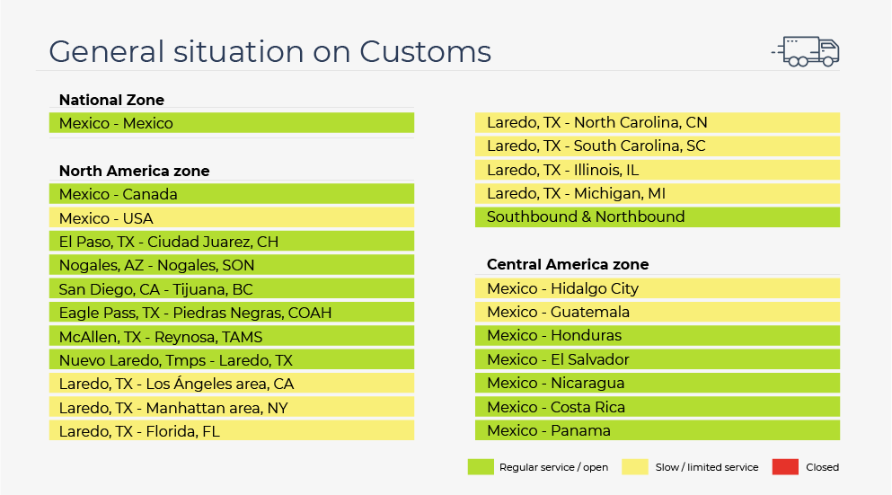This screenshot has width=892, height=495.
Task: Select the red Closed legend swatch
Action: [786, 467]
